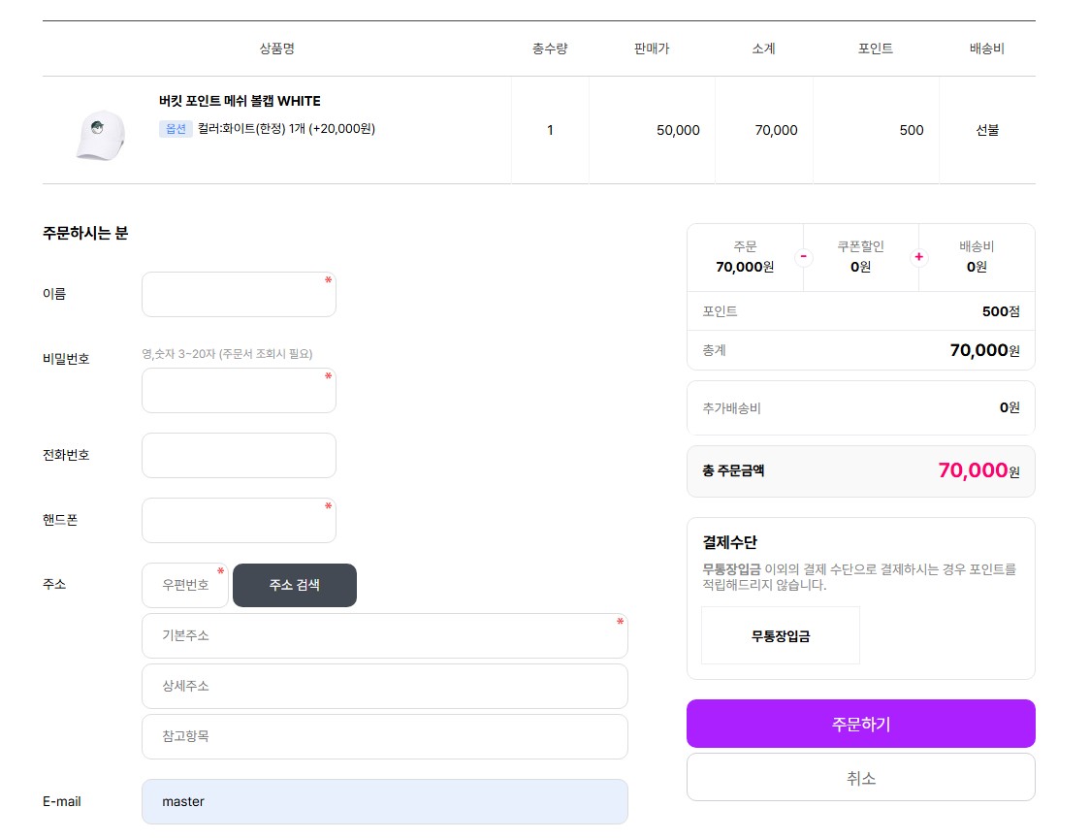
Task: Click the white ball cap product thumbnail
Action: click(100, 135)
